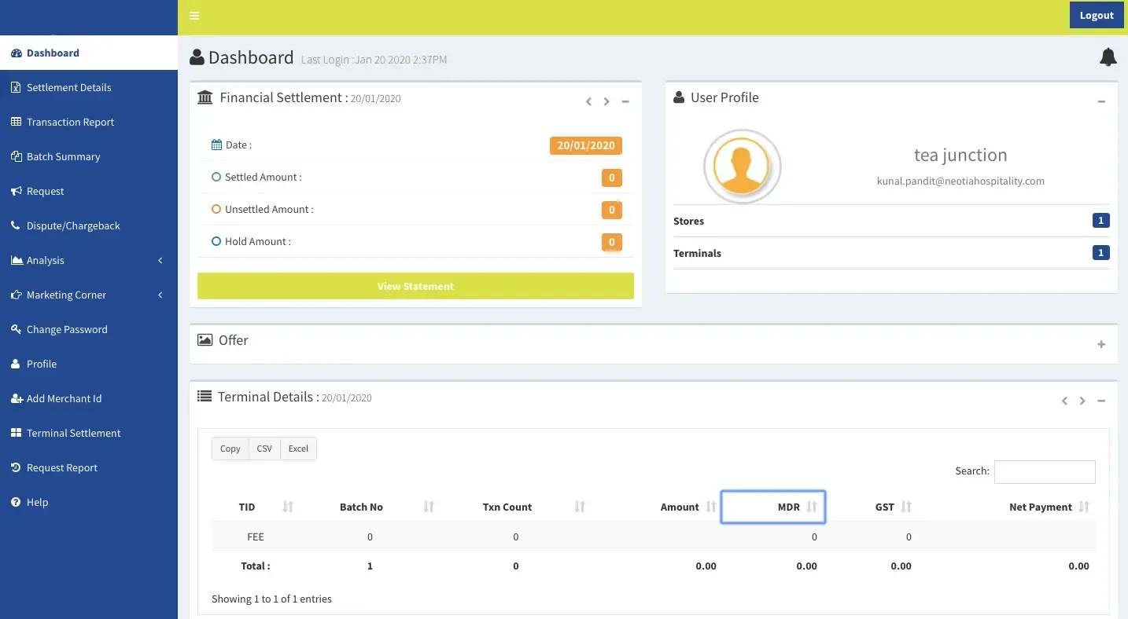The image size is (1128, 619).
Task: Go to previous Financial Settlement date arrow
Action: tap(588, 102)
